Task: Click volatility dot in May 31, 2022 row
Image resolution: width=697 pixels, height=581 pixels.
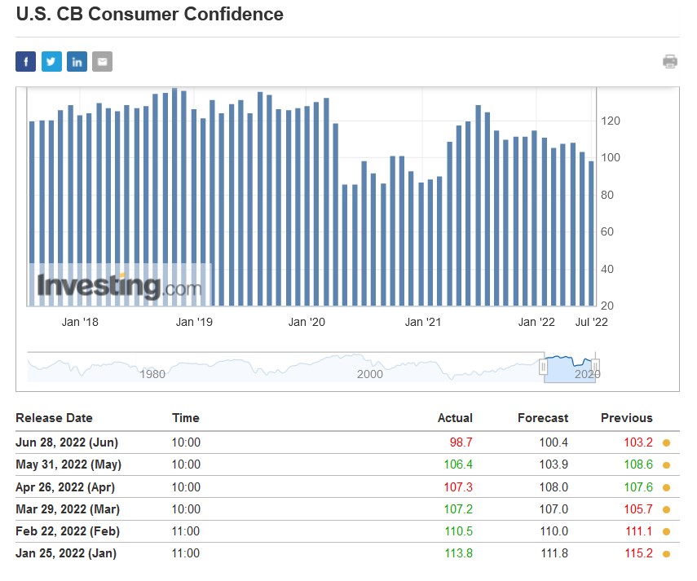Action: point(666,465)
